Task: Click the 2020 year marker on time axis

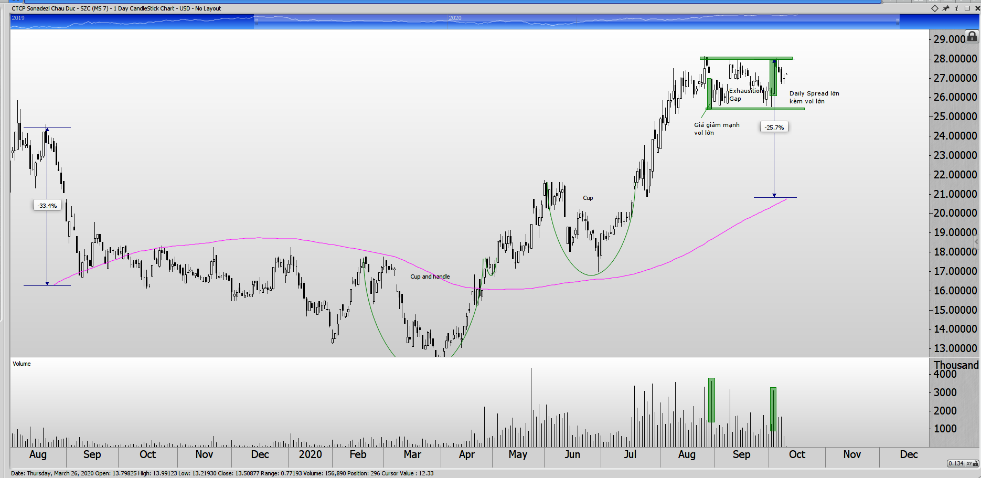Action: (310, 454)
